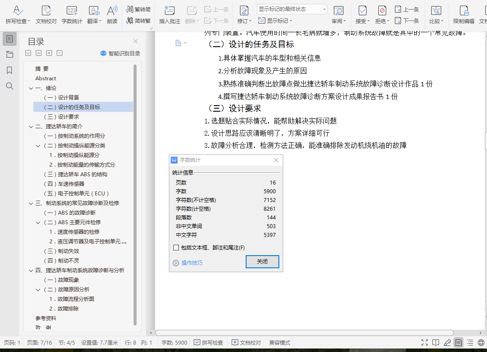
Task: Insert a comment (插入批注)
Action: tap(170, 14)
